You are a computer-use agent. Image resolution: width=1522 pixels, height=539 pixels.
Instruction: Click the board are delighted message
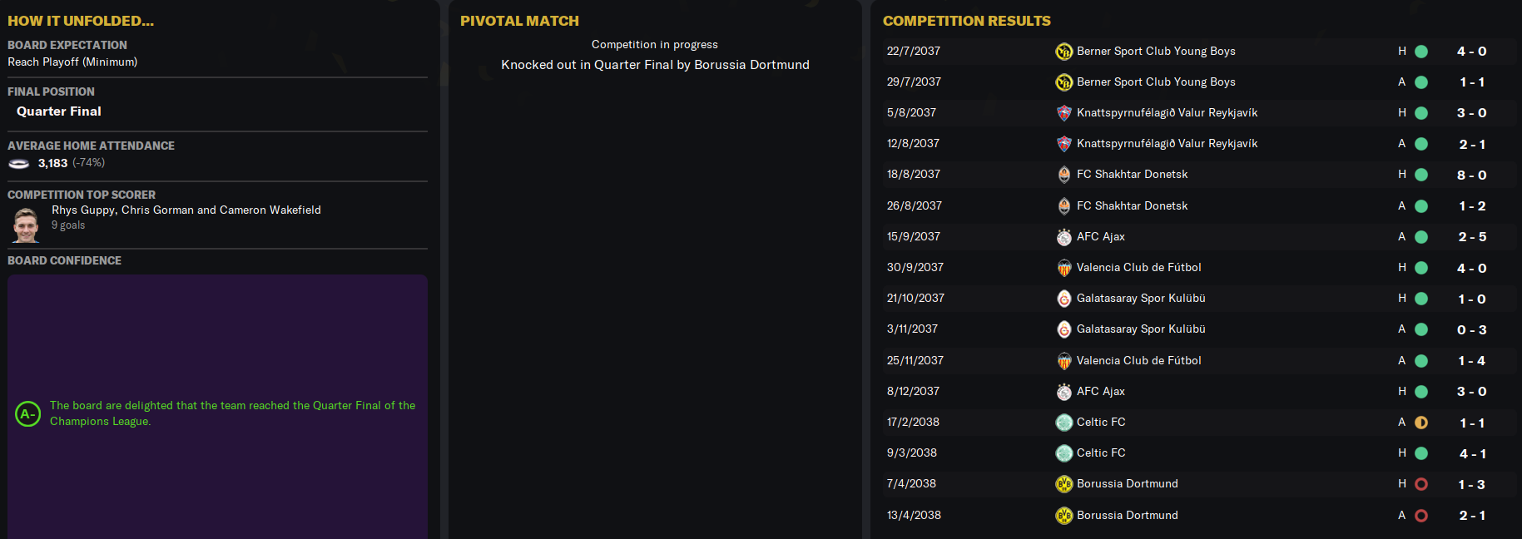[232, 413]
